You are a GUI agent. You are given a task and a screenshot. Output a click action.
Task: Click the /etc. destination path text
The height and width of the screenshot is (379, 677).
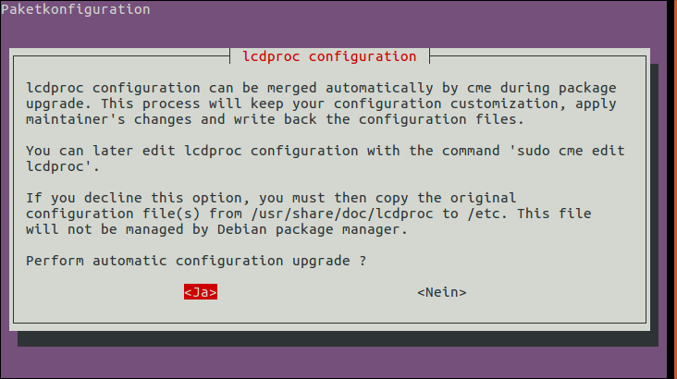tap(487, 214)
